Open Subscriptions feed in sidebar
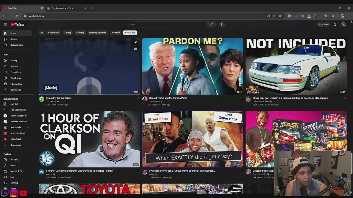 coord(17,45)
